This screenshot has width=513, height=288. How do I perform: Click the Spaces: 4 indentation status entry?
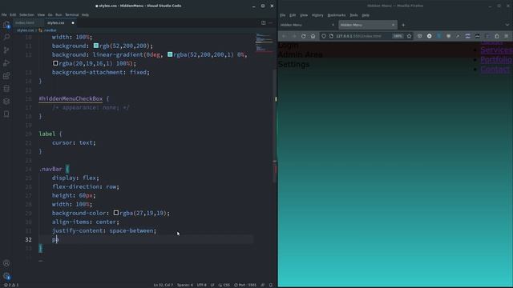[x=185, y=285]
